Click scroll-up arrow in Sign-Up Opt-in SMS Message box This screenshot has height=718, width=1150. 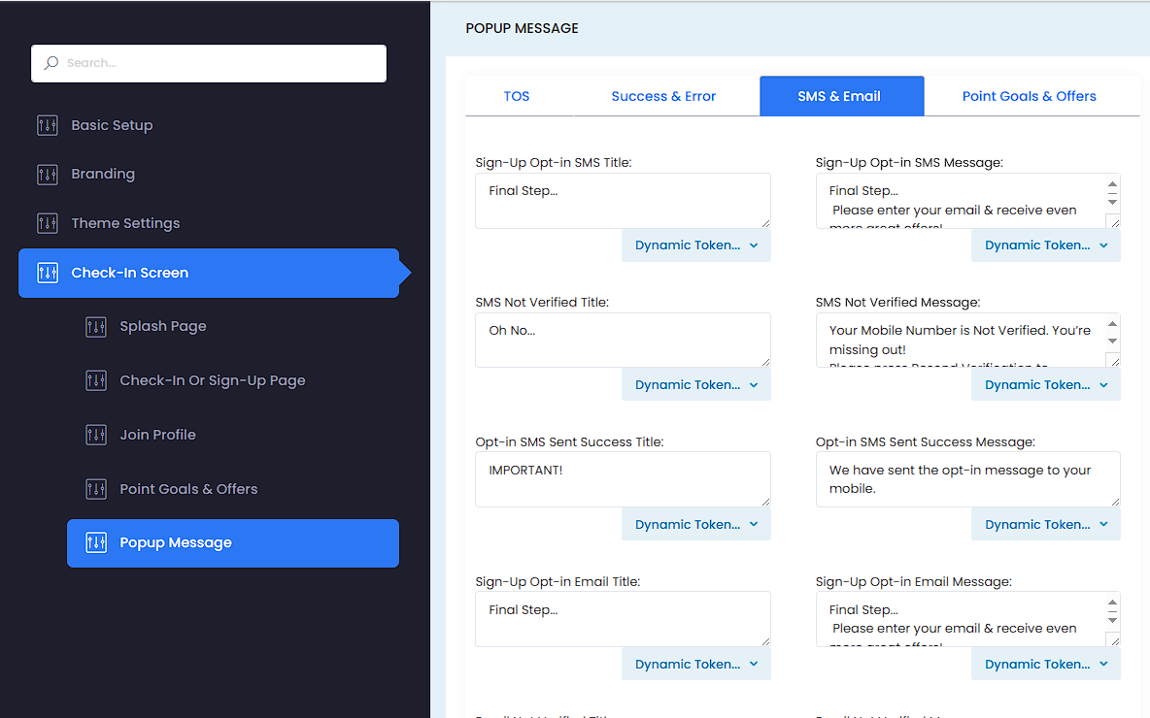(1112, 184)
